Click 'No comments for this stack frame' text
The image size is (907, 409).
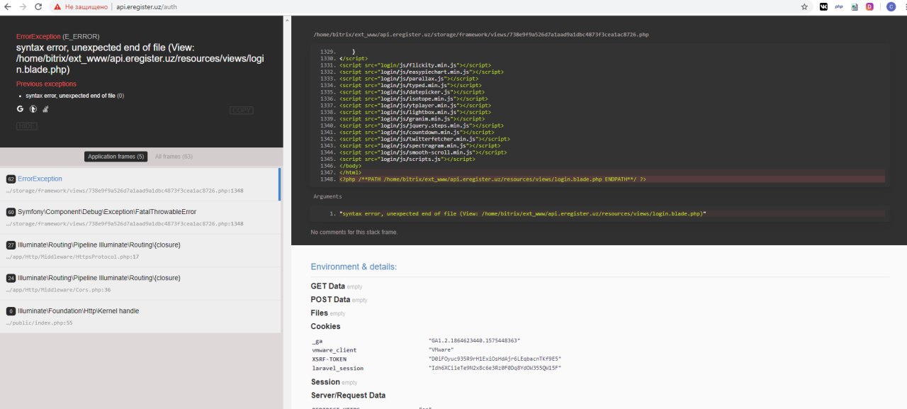(354, 232)
